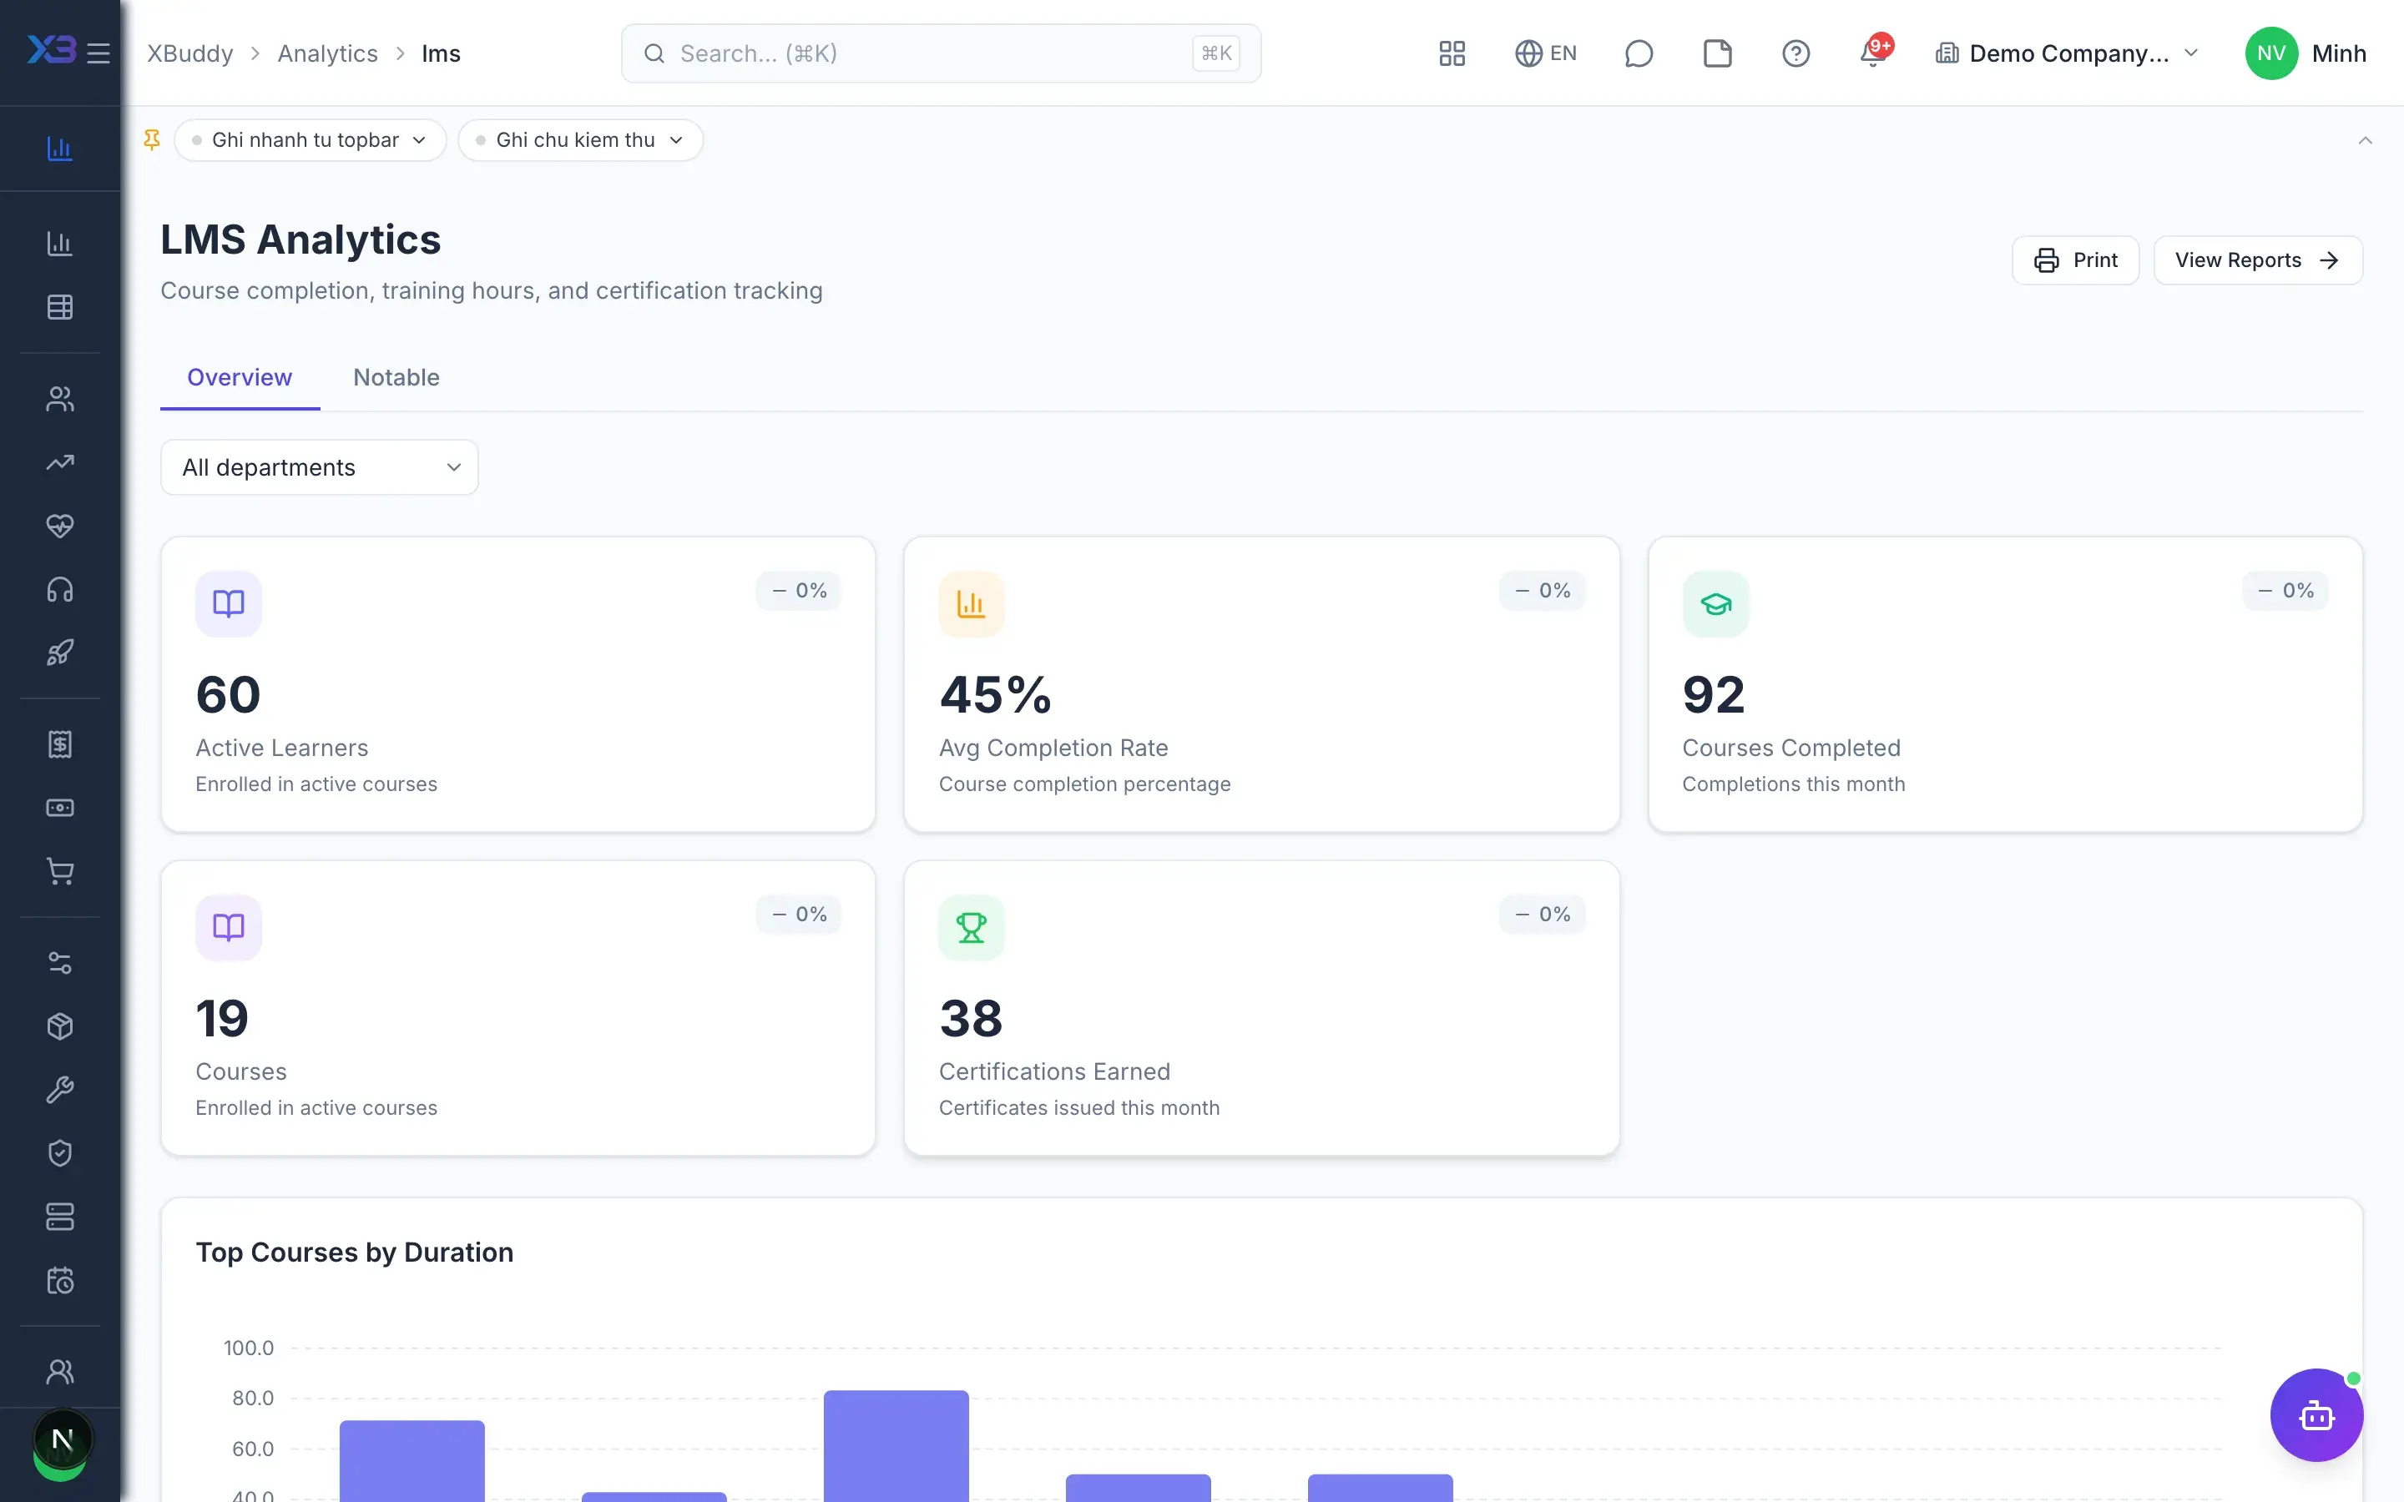This screenshot has height=1502, width=2404.
Task: Open the package box sidebar icon
Action: click(59, 1026)
